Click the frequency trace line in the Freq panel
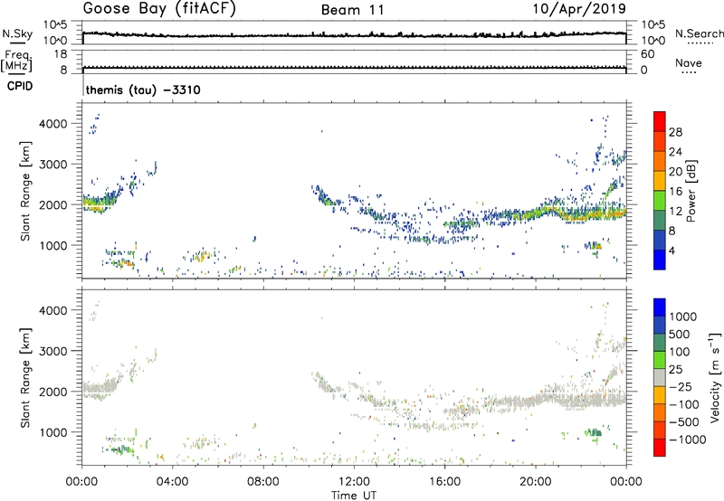Image resolution: width=724 pixels, height=501 pixels. click(354, 68)
